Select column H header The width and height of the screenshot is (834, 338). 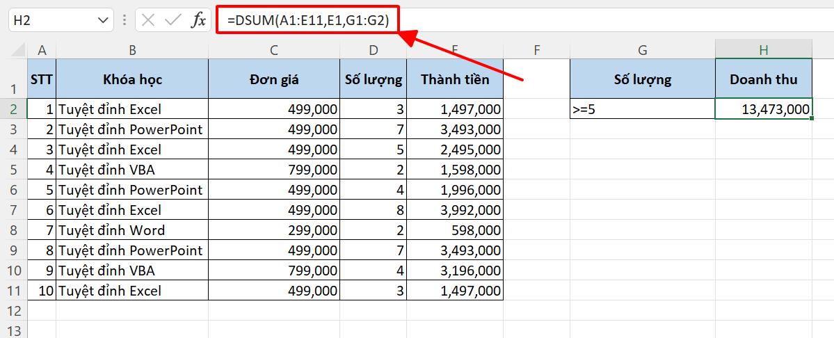764,51
